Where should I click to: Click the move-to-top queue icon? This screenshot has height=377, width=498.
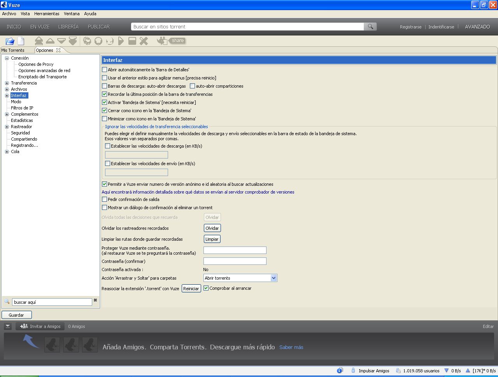coord(39,41)
